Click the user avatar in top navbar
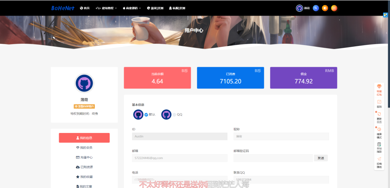The height and width of the screenshot is (188, 390). [299, 8]
